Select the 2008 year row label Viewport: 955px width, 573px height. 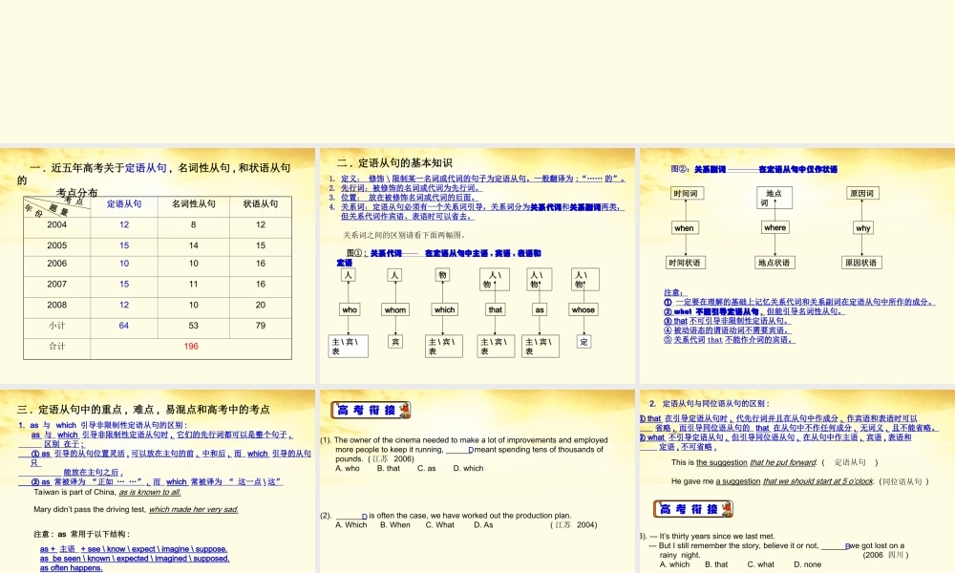[x=56, y=305]
